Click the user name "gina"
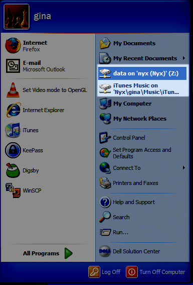The height and width of the screenshot is (285, 193). pyautogui.click(x=42, y=17)
